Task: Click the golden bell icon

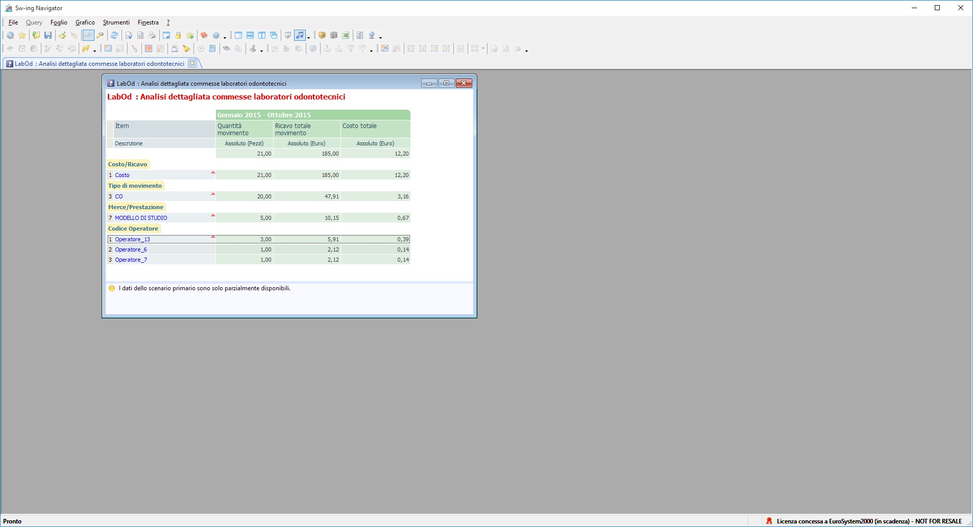Action: click(186, 48)
